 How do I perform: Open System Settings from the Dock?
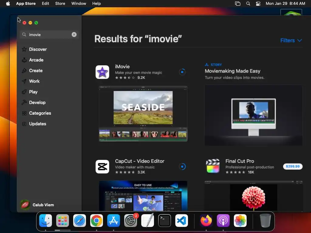tap(131, 221)
